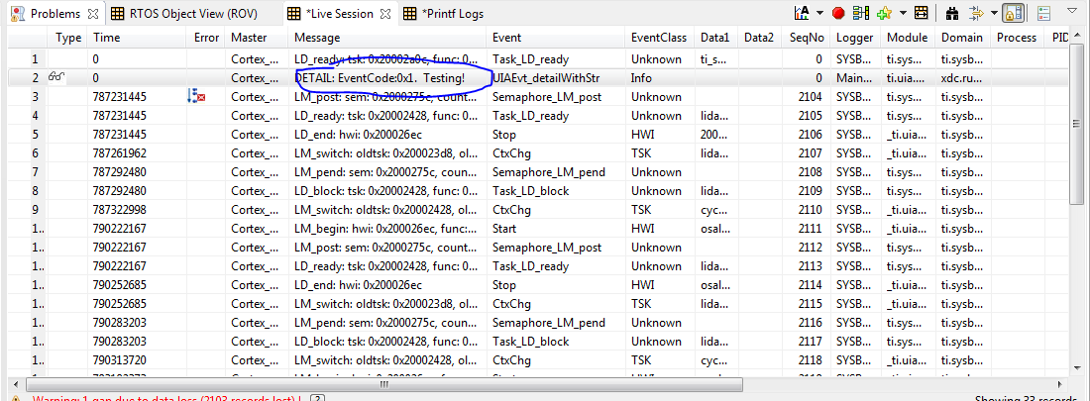Click the Domain column header
The width and height of the screenshot is (1090, 401).
[x=963, y=38]
